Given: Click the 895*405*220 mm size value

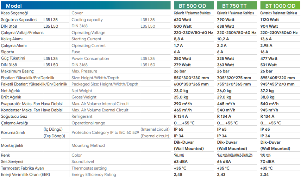Looking at the screenshot, I should (277, 78).
